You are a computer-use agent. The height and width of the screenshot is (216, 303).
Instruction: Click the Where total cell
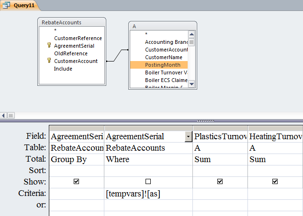pyautogui.click(x=148, y=160)
